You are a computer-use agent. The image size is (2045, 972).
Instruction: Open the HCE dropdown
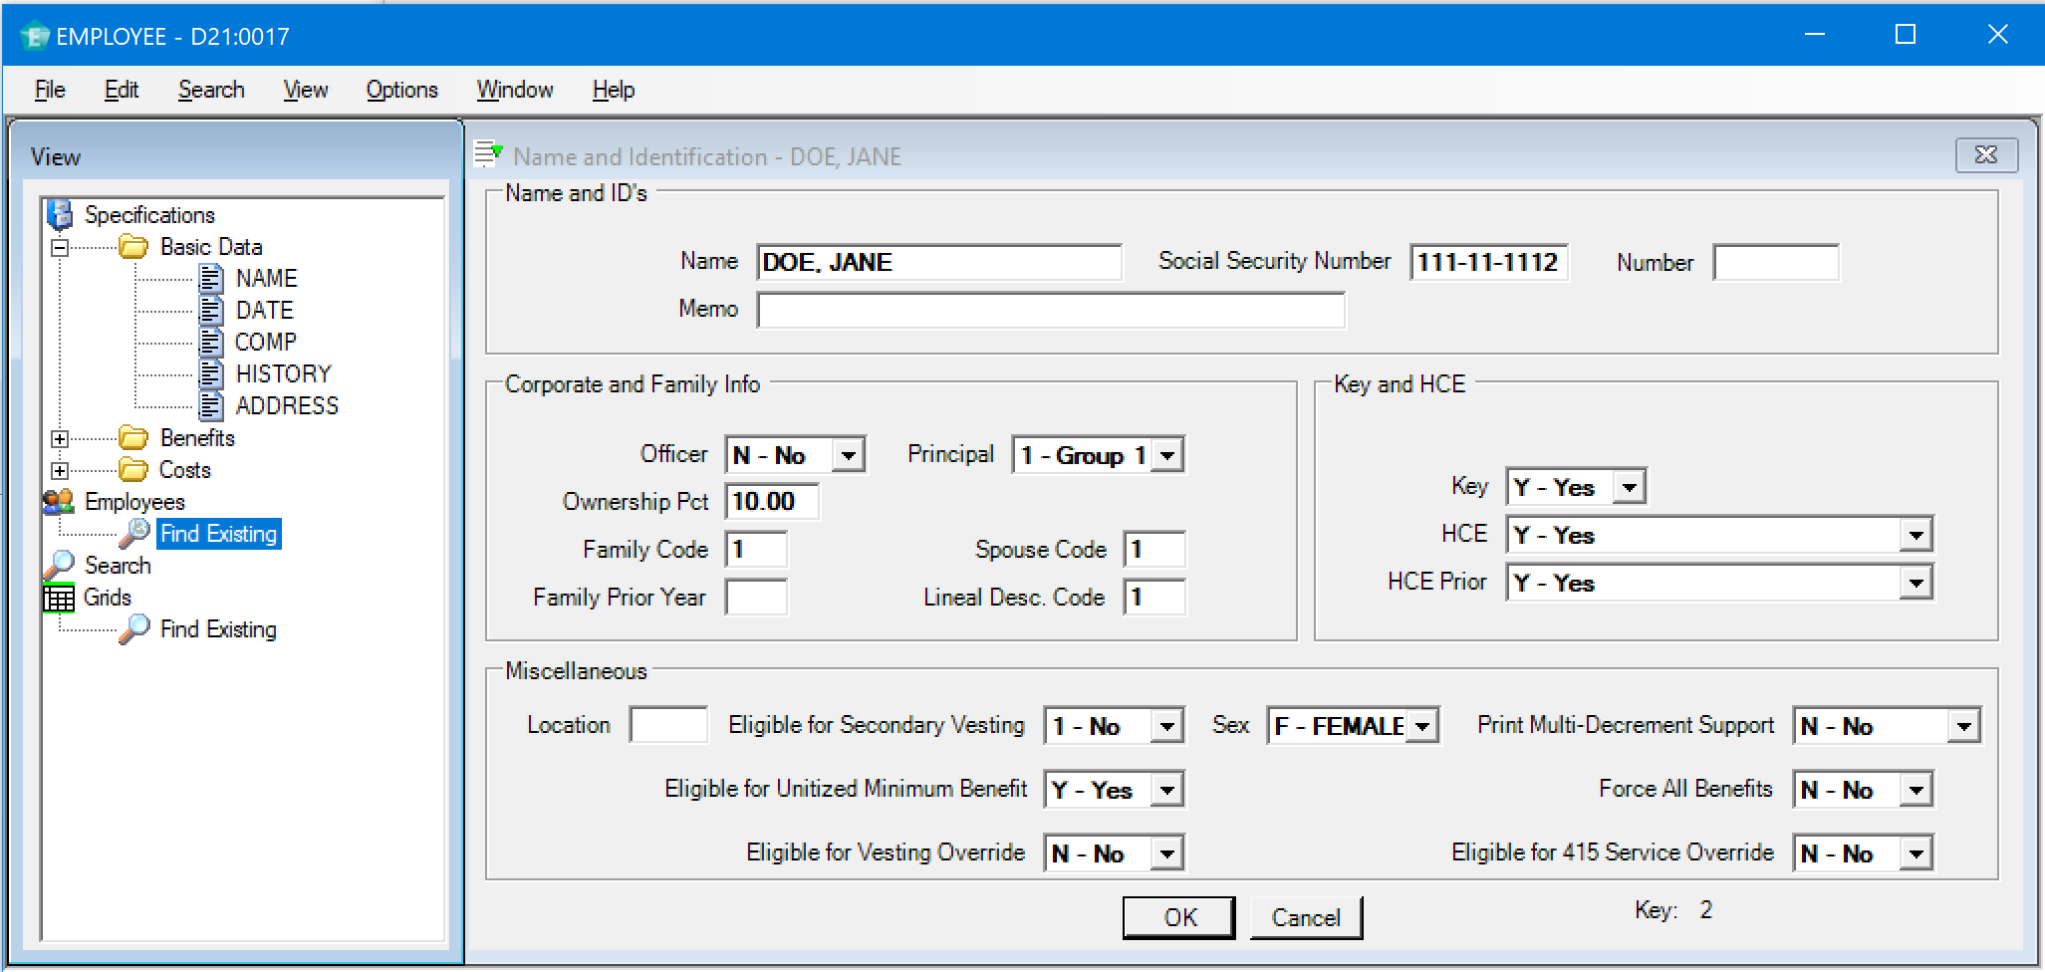1916,535
